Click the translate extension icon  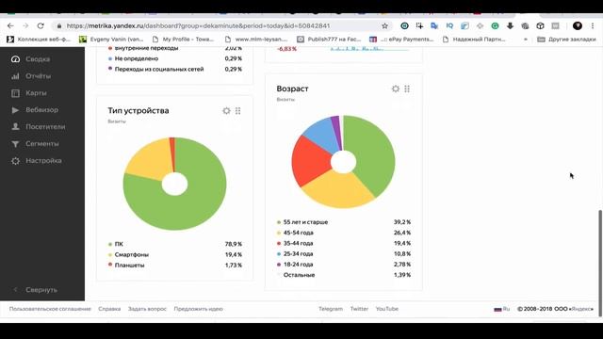click(434, 25)
